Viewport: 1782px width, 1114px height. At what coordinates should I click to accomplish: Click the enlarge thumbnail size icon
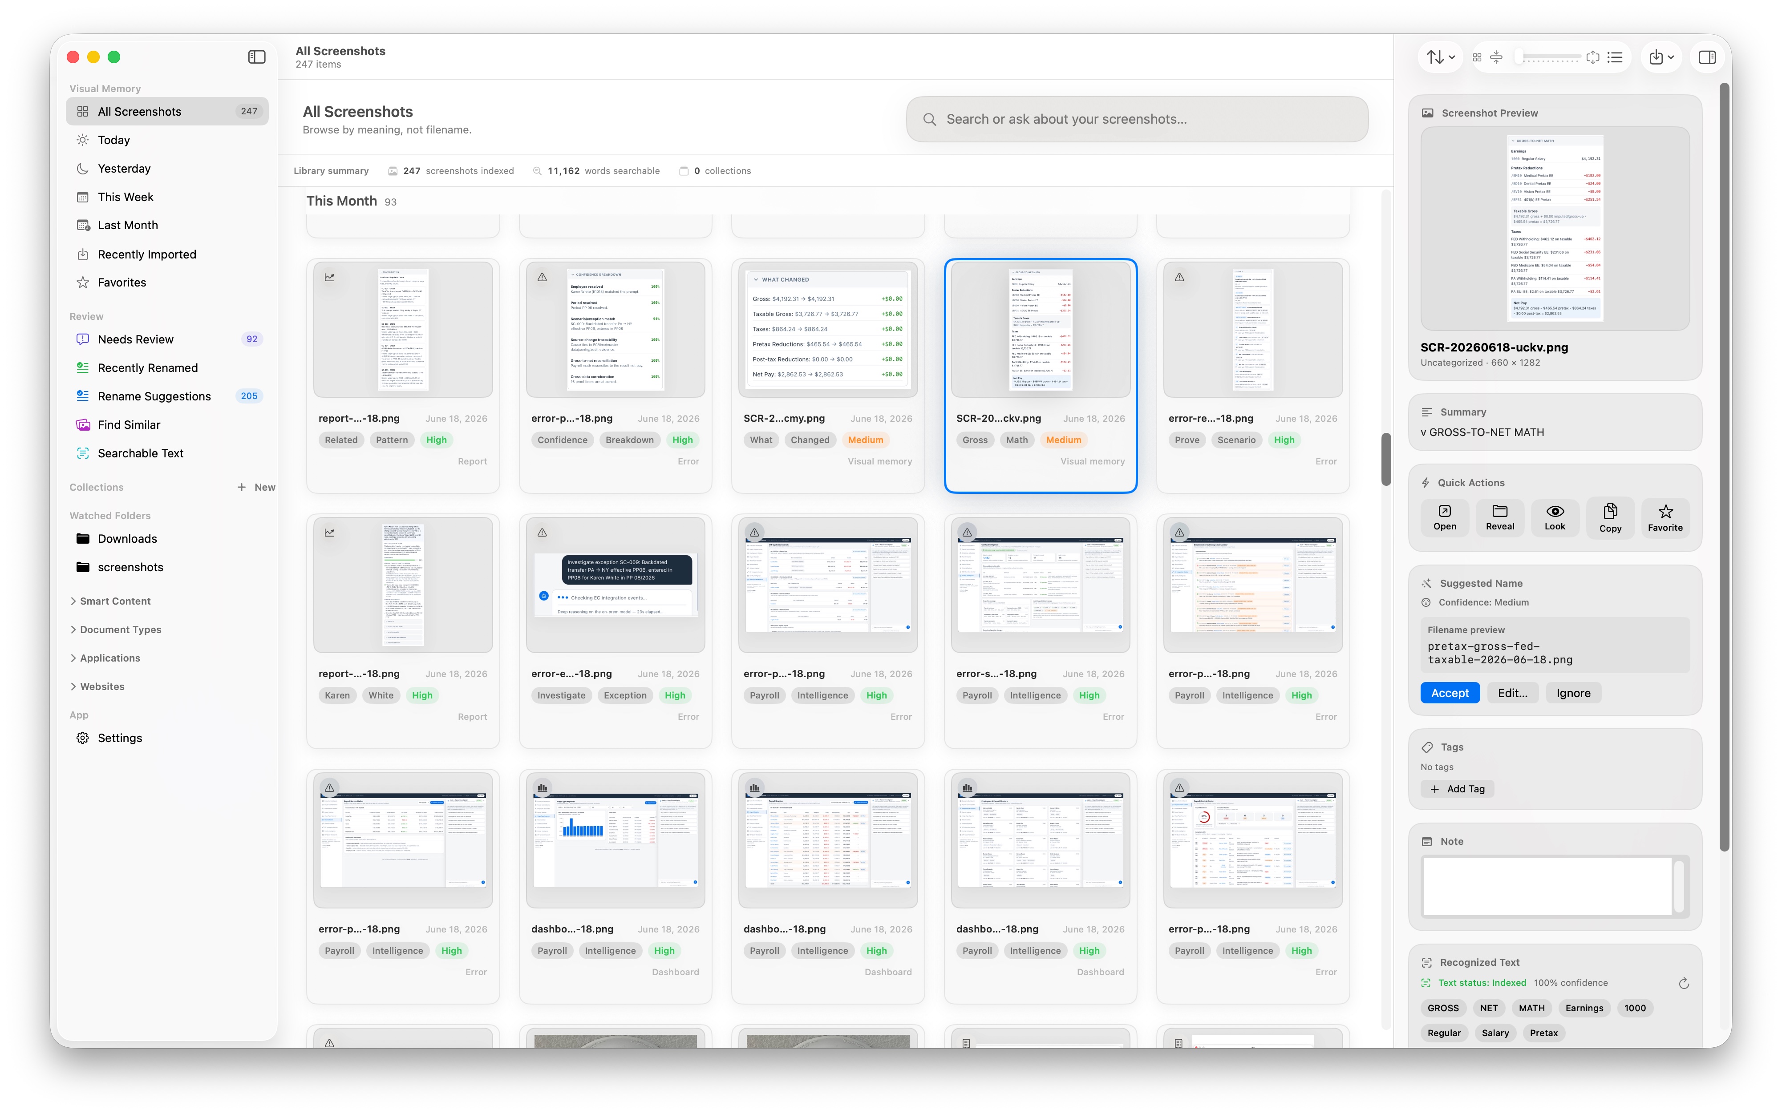1592,57
